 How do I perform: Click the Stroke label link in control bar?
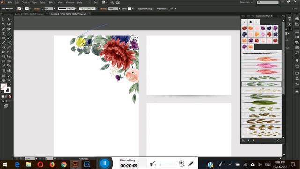click(37, 9)
